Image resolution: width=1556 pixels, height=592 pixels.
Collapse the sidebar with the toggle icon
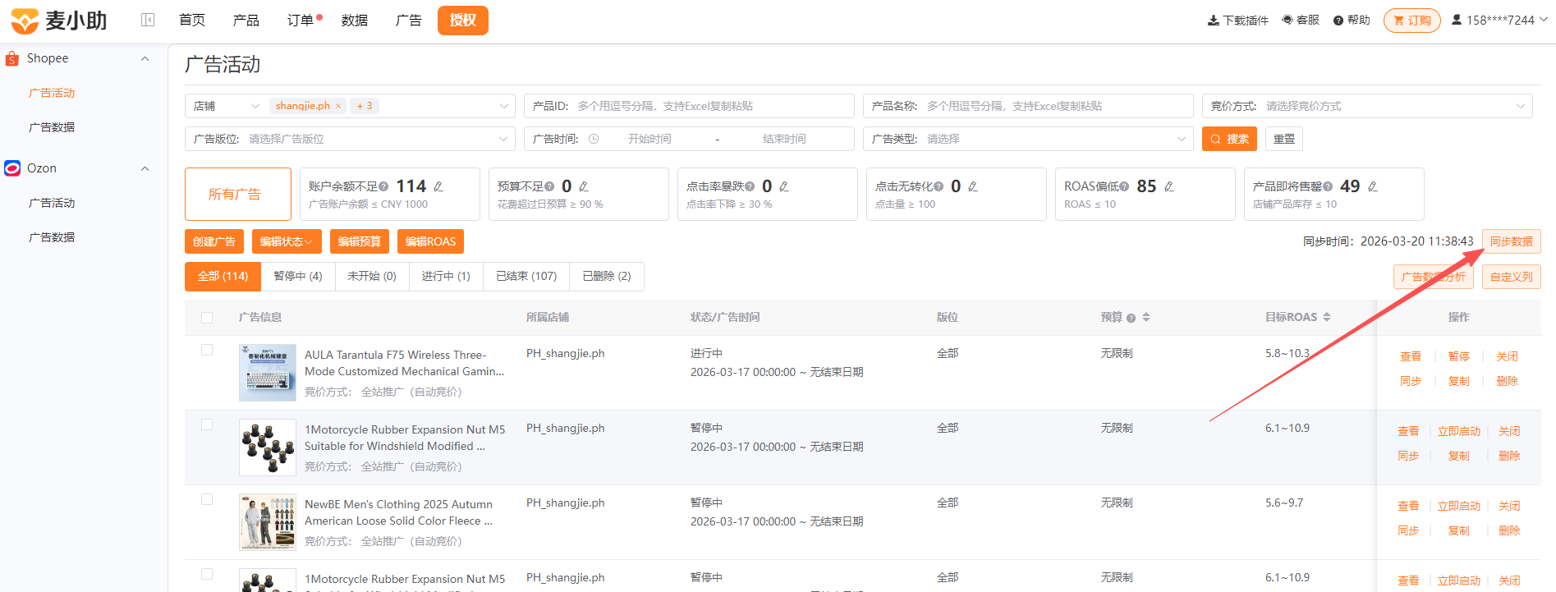pyautogui.click(x=148, y=20)
